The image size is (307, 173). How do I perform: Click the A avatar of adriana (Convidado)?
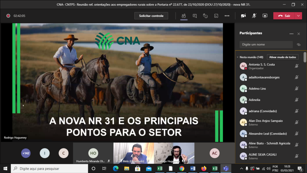[243, 111]
